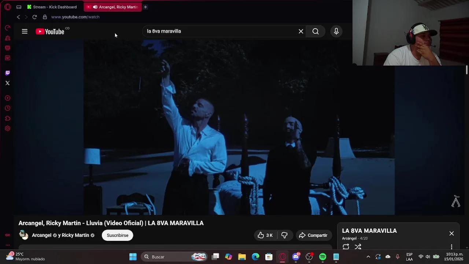Like the video with 3 K thumbs up

(x=265, y=235)
